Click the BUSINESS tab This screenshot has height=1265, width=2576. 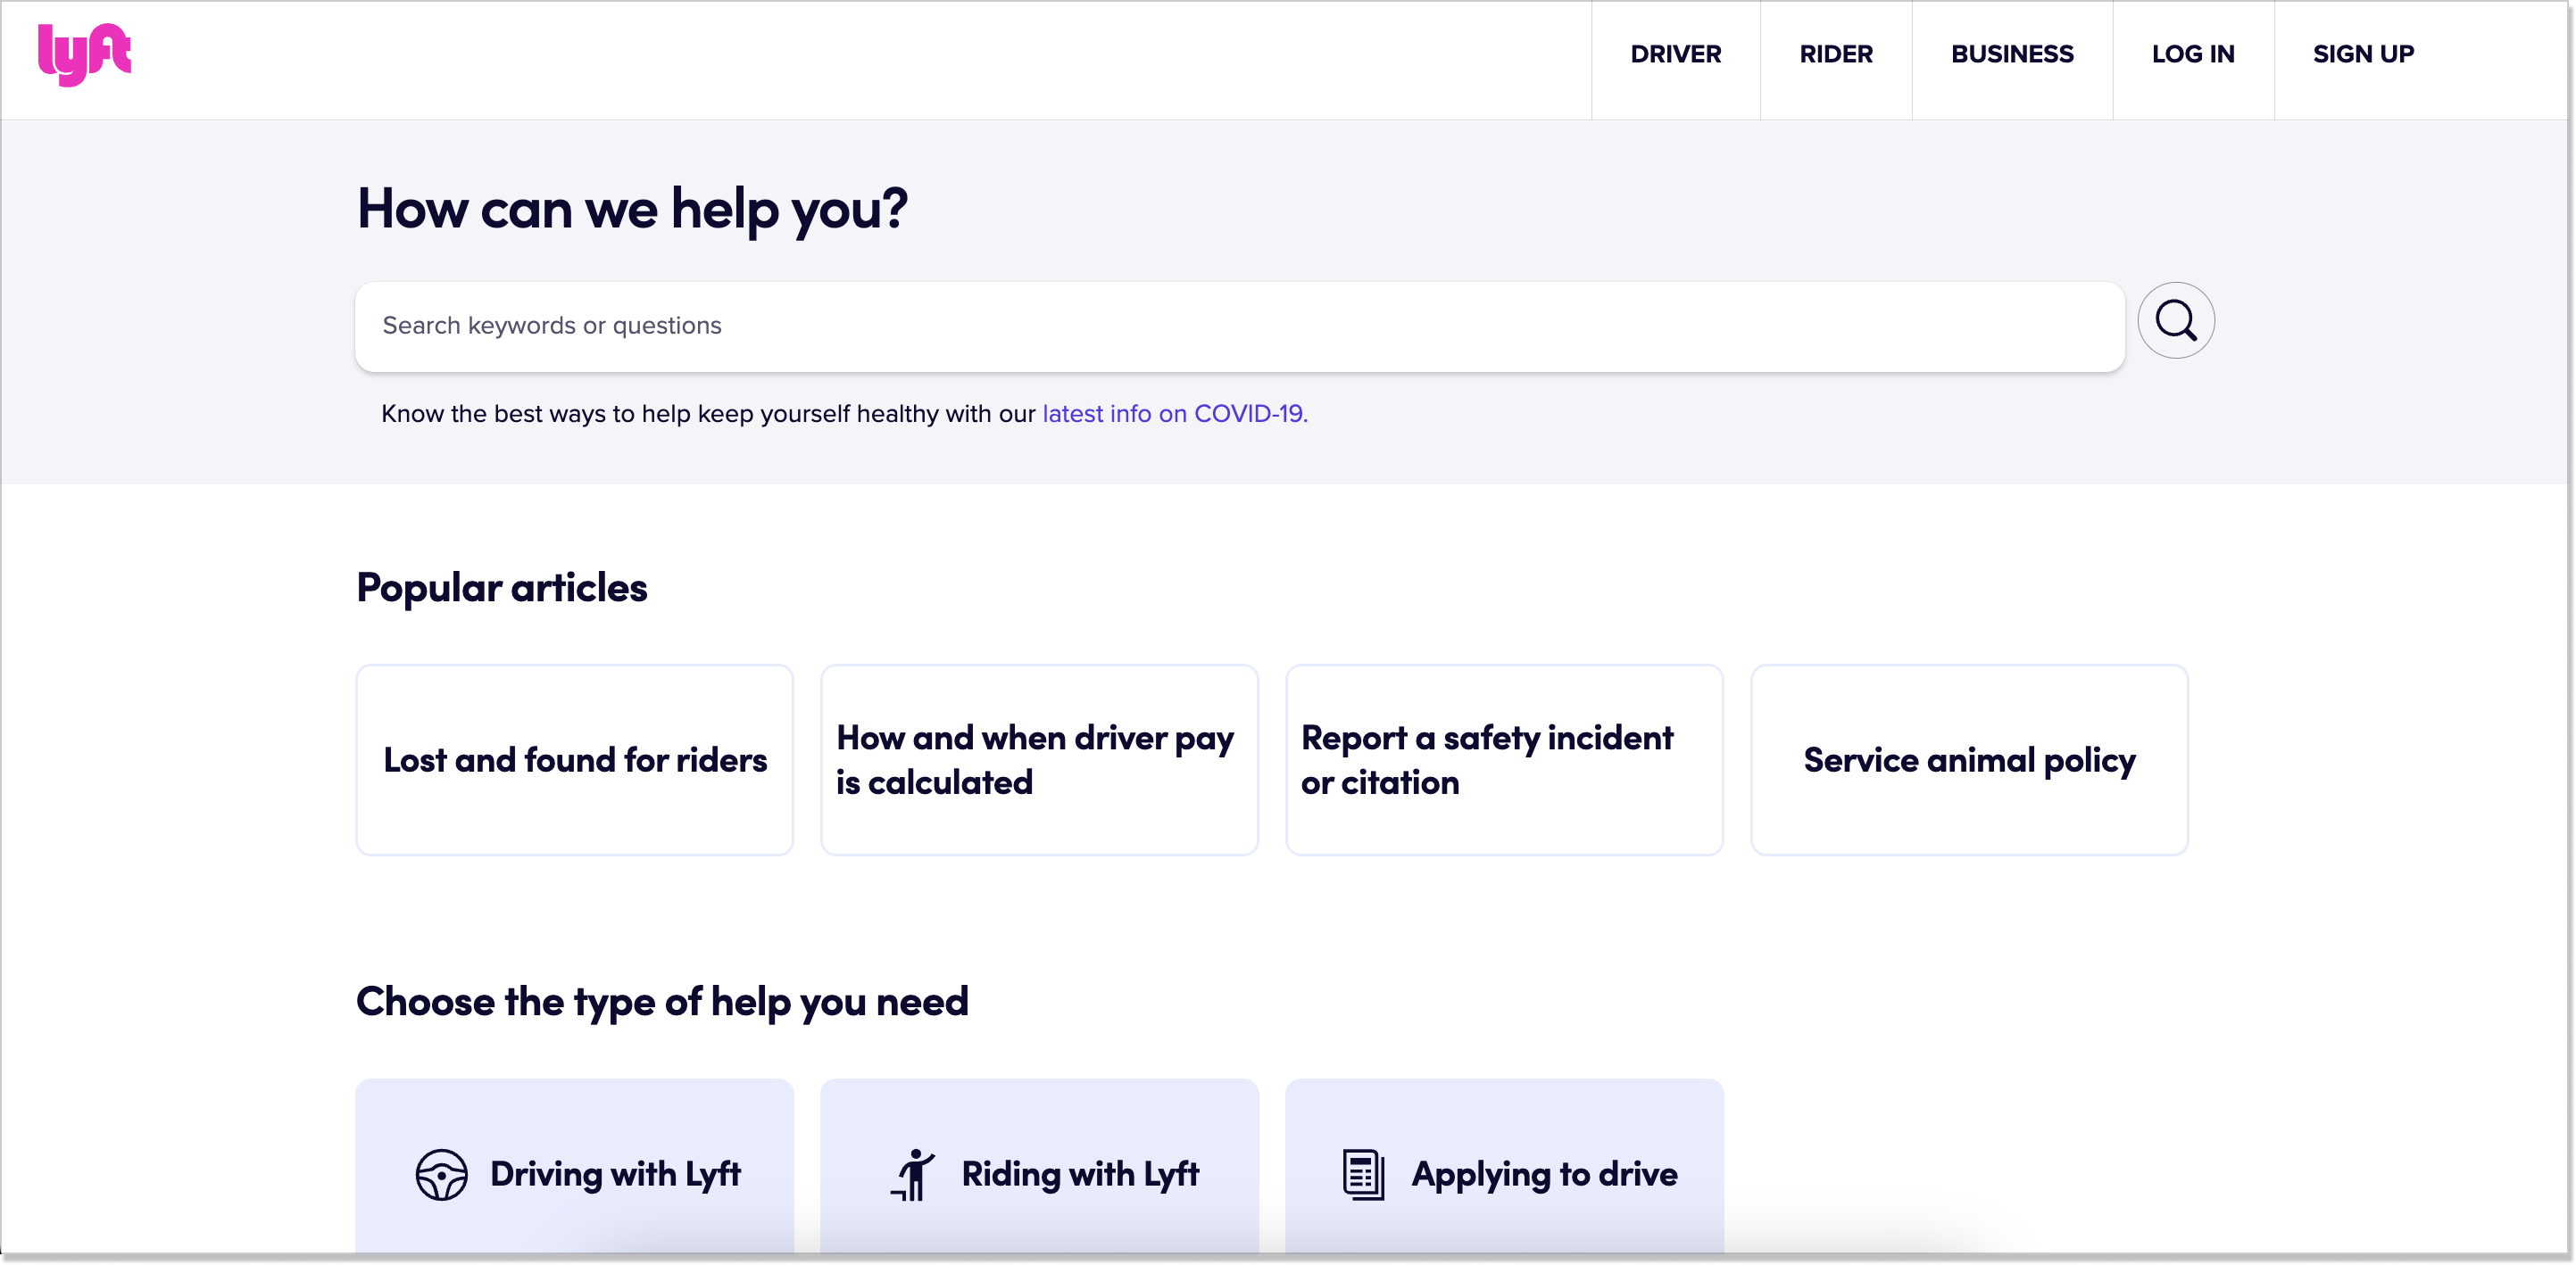click(2011, 56)
